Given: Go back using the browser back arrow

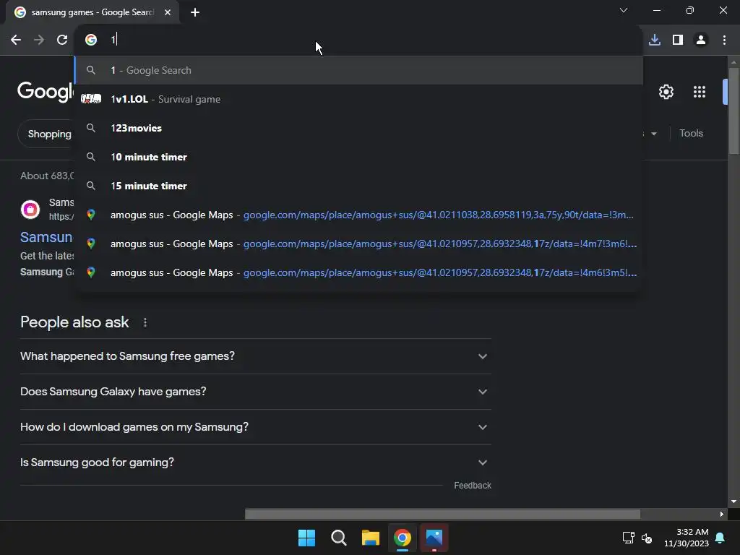Looking at the screenshot, I should tap(16, 40).
